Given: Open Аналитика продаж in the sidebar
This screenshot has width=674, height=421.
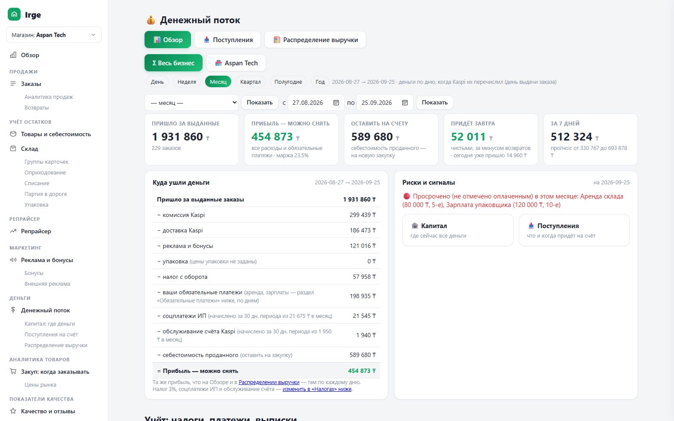Looking at the screenshot, I should coord(49,97).
